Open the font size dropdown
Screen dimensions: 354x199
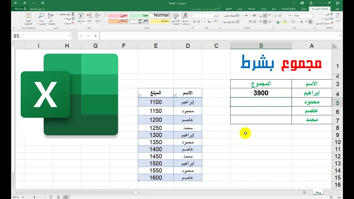pos(283,16)
